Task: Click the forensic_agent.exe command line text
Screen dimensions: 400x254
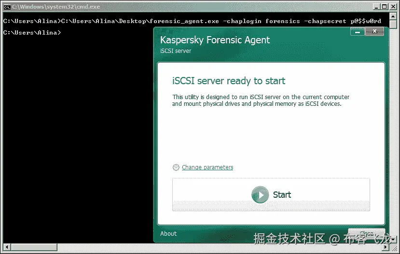Action: click(x=192, y=21)
